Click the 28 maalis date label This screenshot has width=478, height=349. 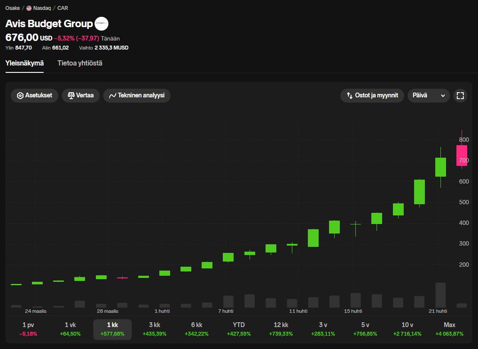click(108, 311)
